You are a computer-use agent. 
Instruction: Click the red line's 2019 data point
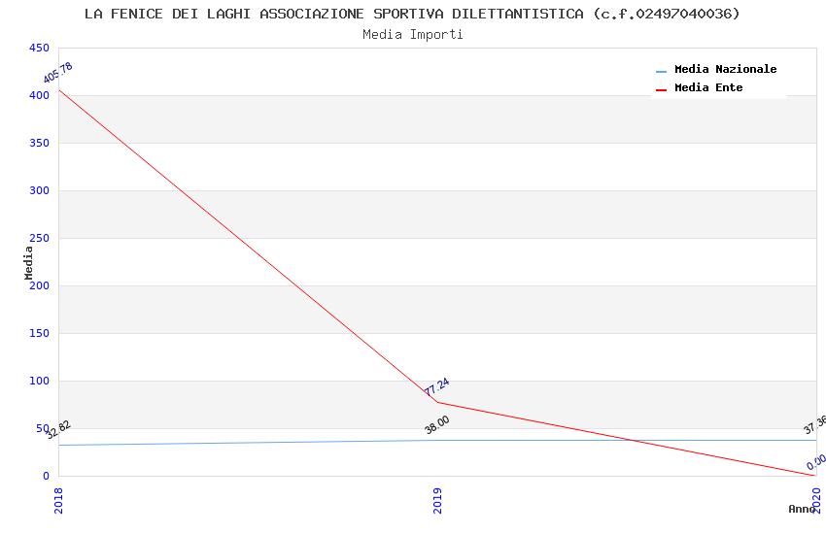click(x=437, y=403)
